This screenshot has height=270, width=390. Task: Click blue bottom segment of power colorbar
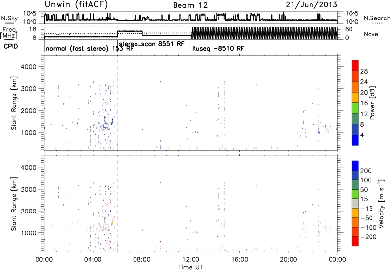pyautogui.click(x=355, y=140)
